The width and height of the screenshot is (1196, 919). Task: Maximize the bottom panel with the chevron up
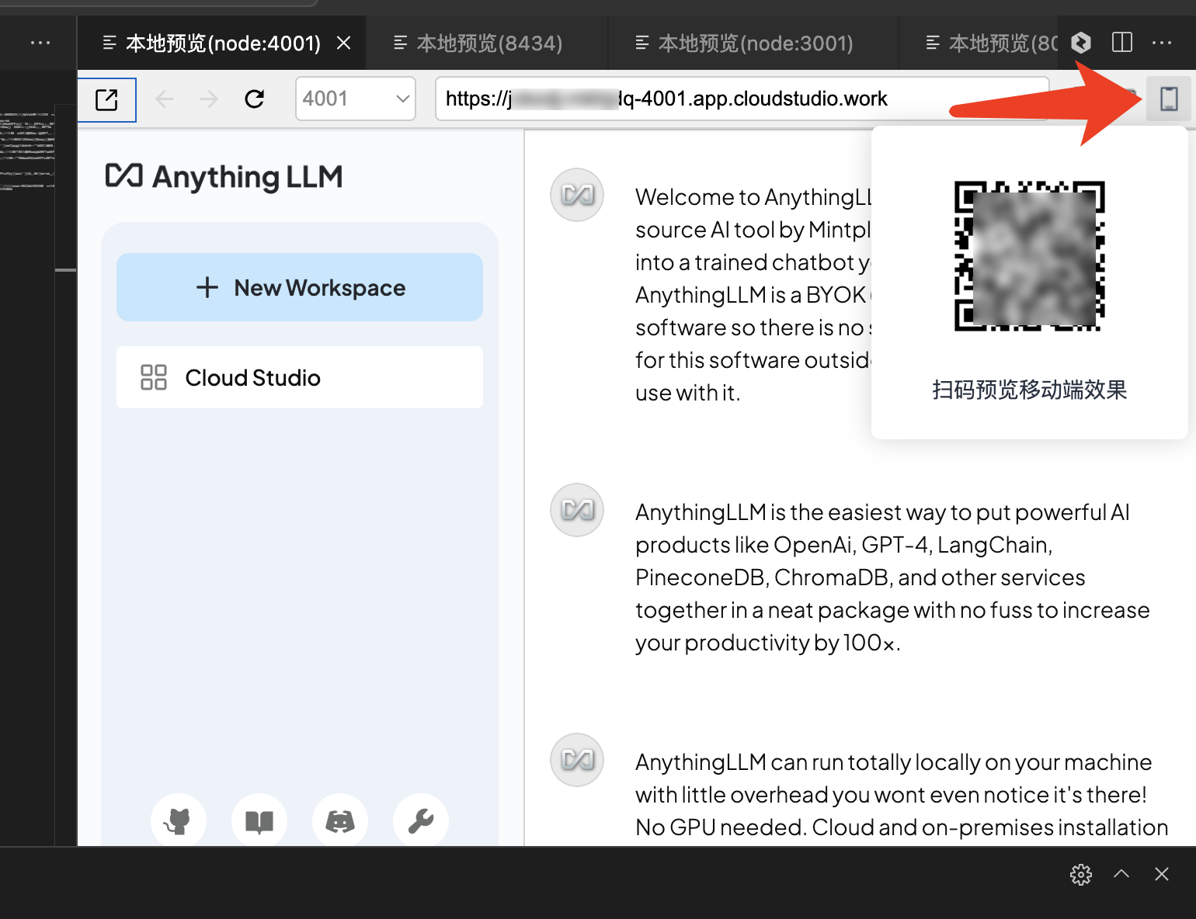[1121, 874]
